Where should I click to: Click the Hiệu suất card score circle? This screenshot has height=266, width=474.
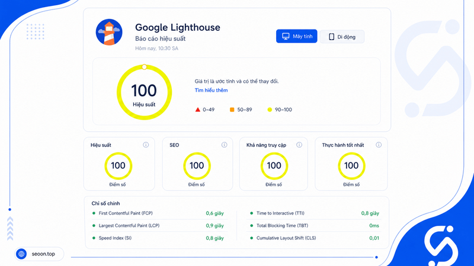click(118, 166)
